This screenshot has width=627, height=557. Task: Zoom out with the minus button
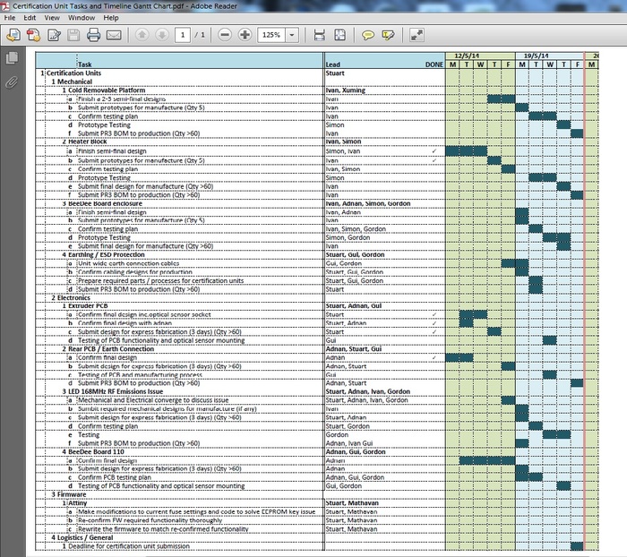click(x=225, y=35)
